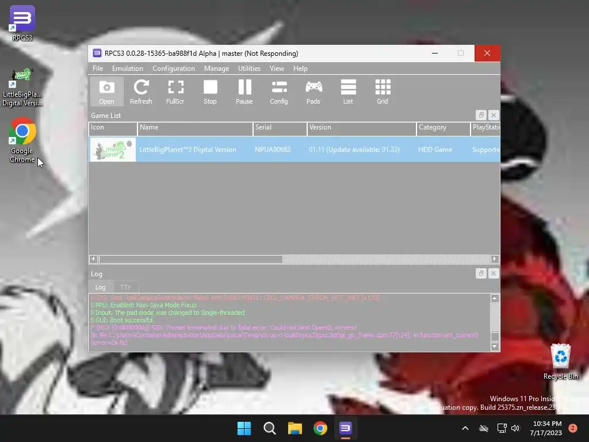
Task: Close the RPCS3 window
Action: (487, 54)
